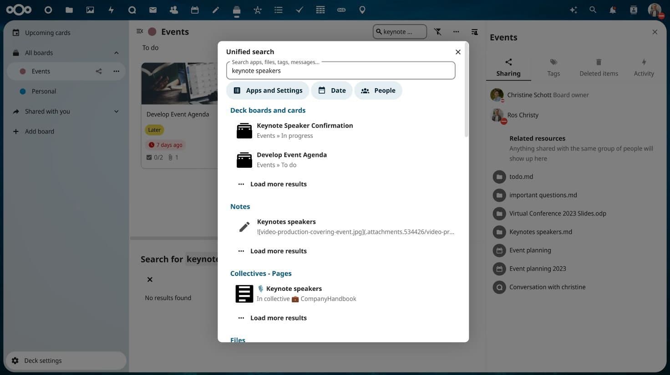
Task: Toggle the People filter in search
Action: (x=378, y=90)
